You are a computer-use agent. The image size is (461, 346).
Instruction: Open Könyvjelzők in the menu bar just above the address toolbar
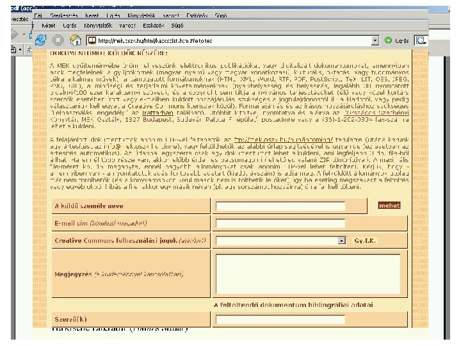[x=98, y=26]
